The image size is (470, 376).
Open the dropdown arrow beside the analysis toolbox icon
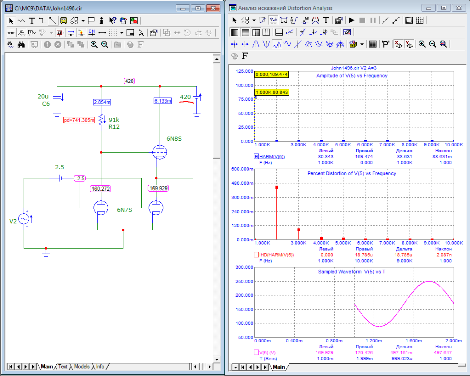coord(362,44)
